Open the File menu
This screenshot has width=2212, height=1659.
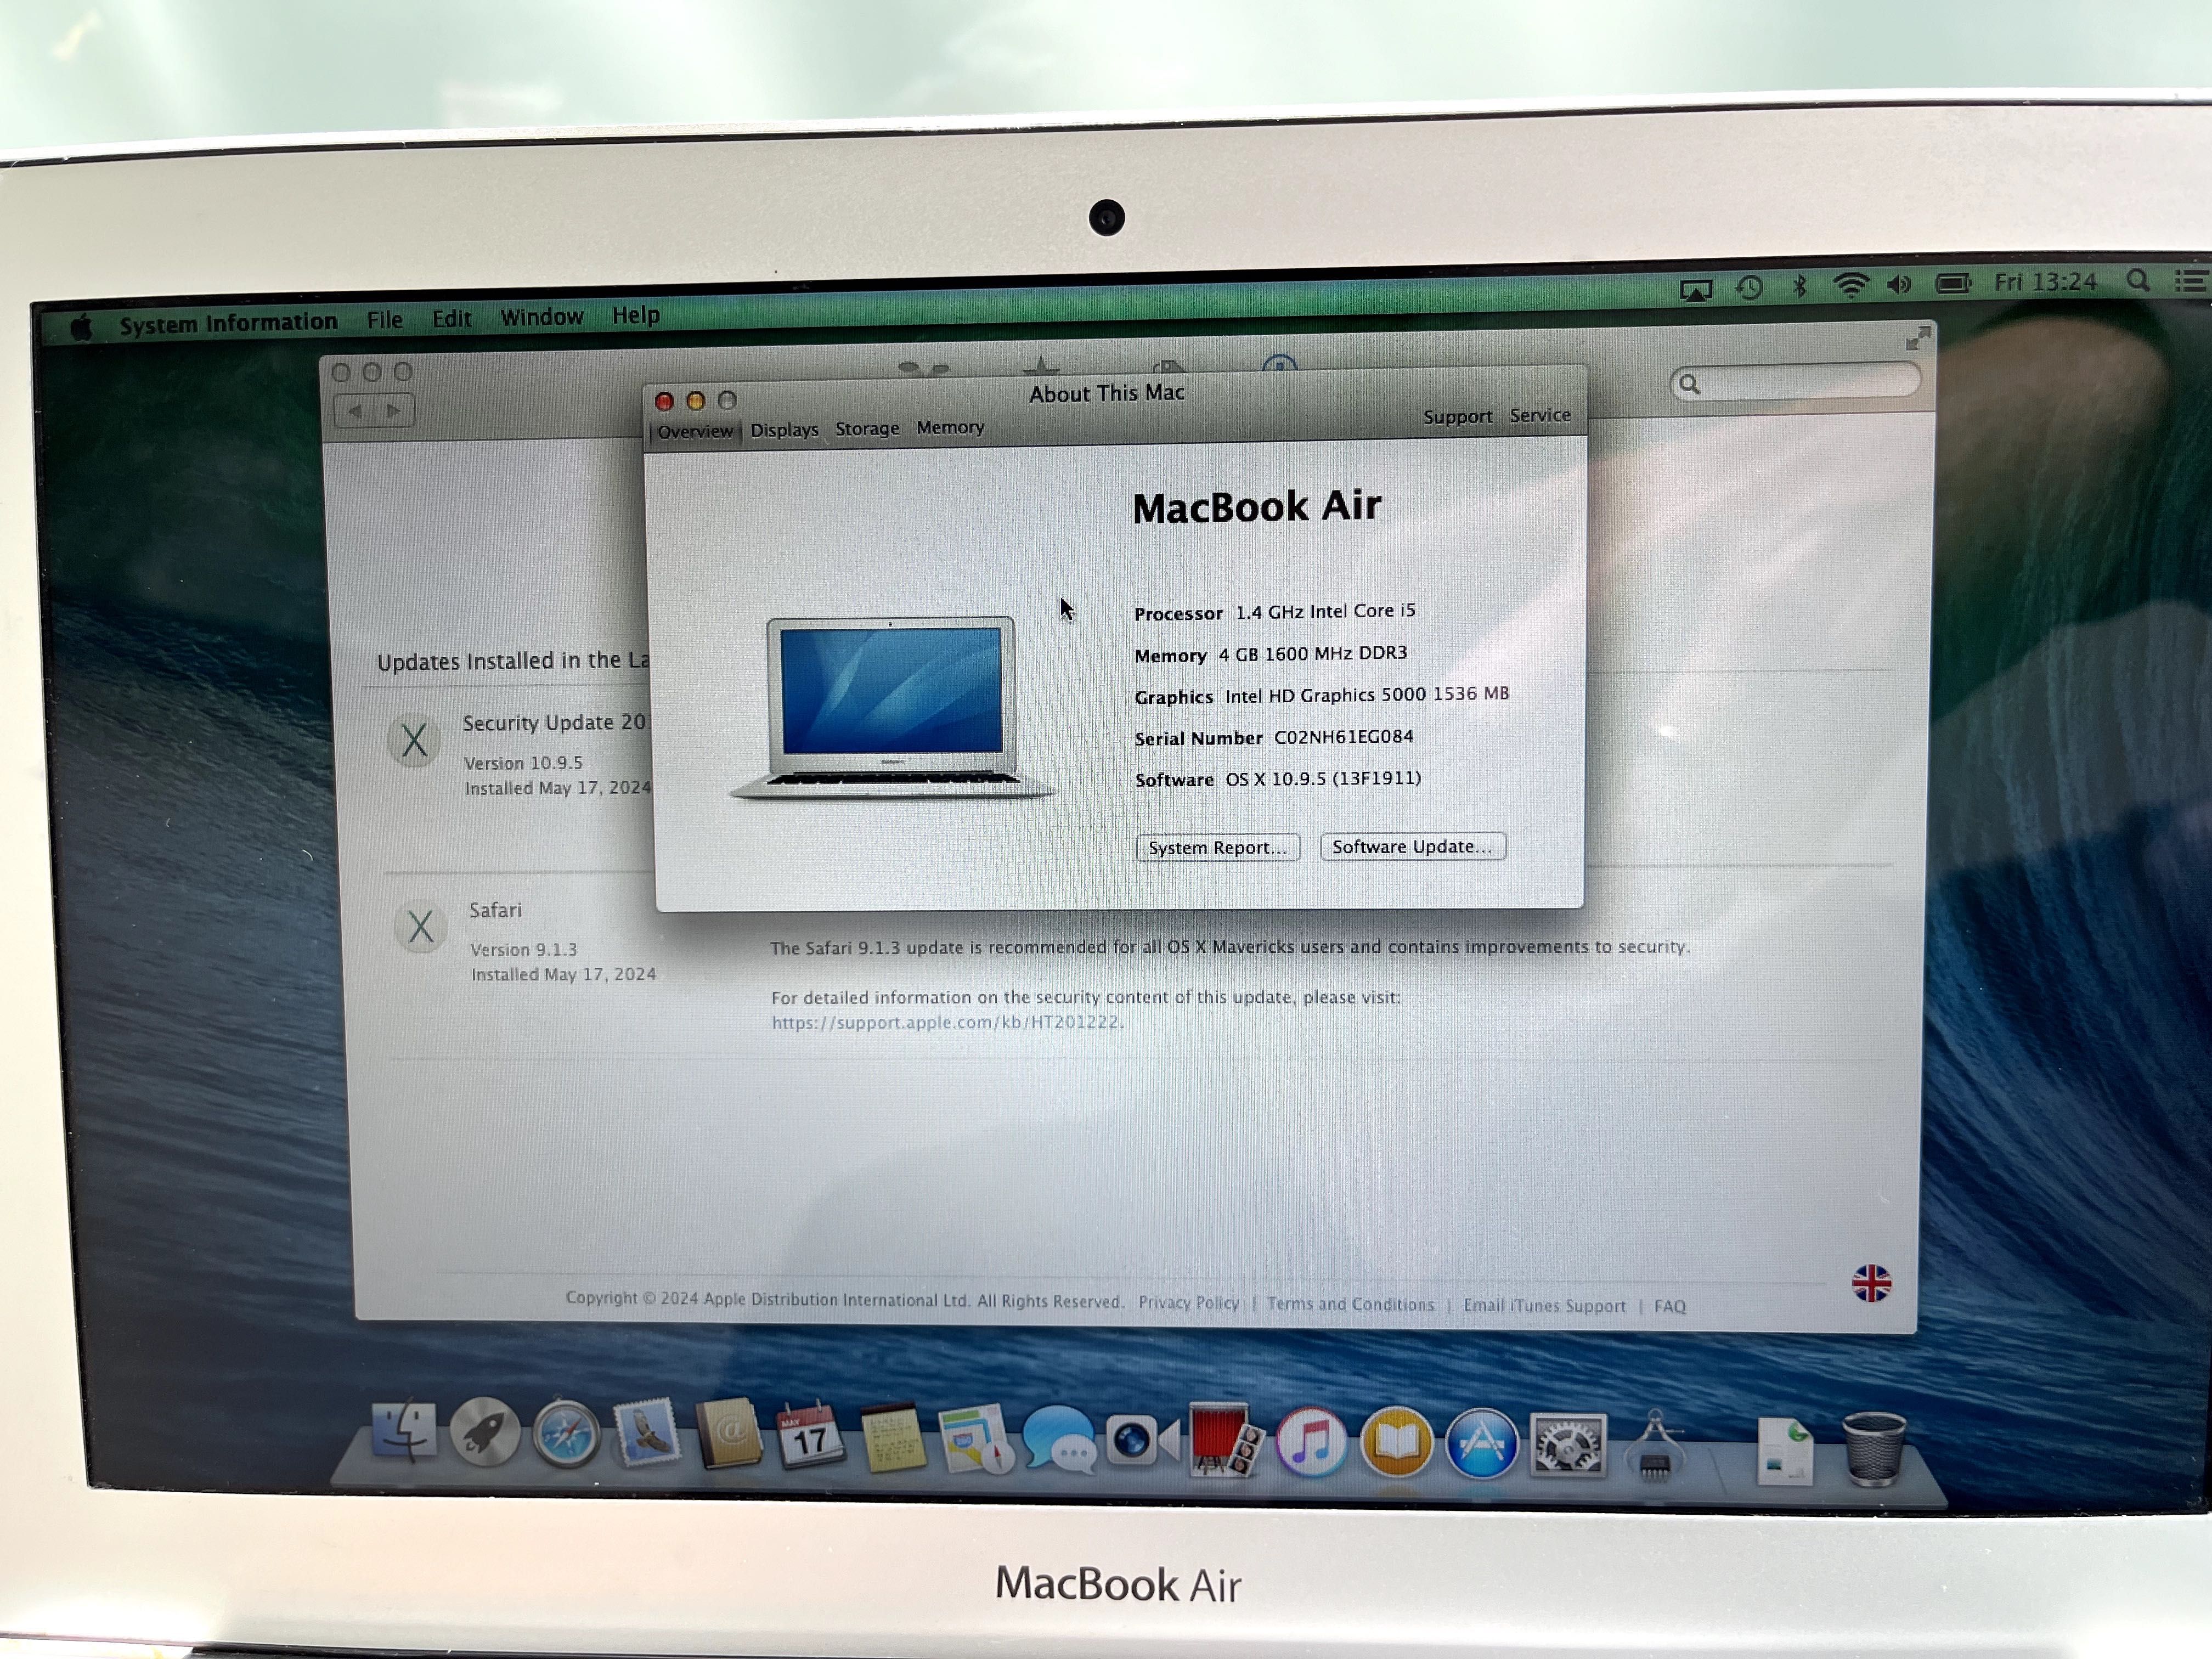(x=384, y=320)
